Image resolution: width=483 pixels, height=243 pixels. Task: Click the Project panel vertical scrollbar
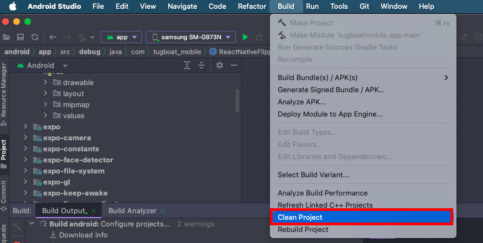(x=237, y=101)
